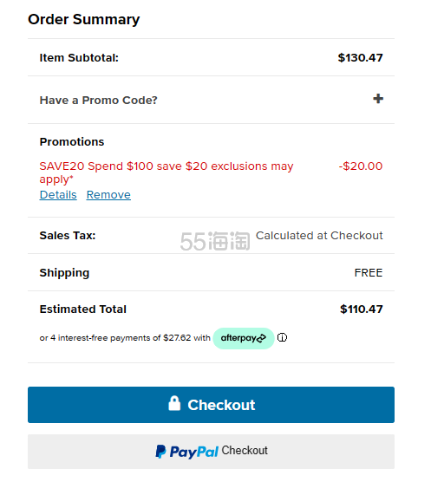Screen dimensions: 431x482
Task: Click the -$20.00 discount amount
Action: coord(361,166)
